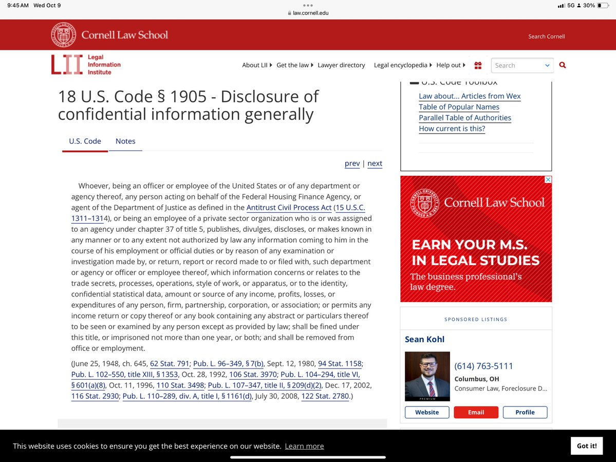Click the red Email button for Sean Kohl

pyautogui.click(x=476, y=412)
